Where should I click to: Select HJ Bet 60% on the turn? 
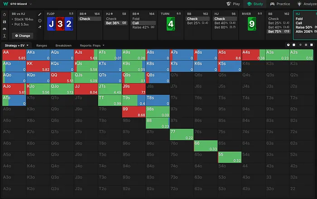tap(221, 27)
